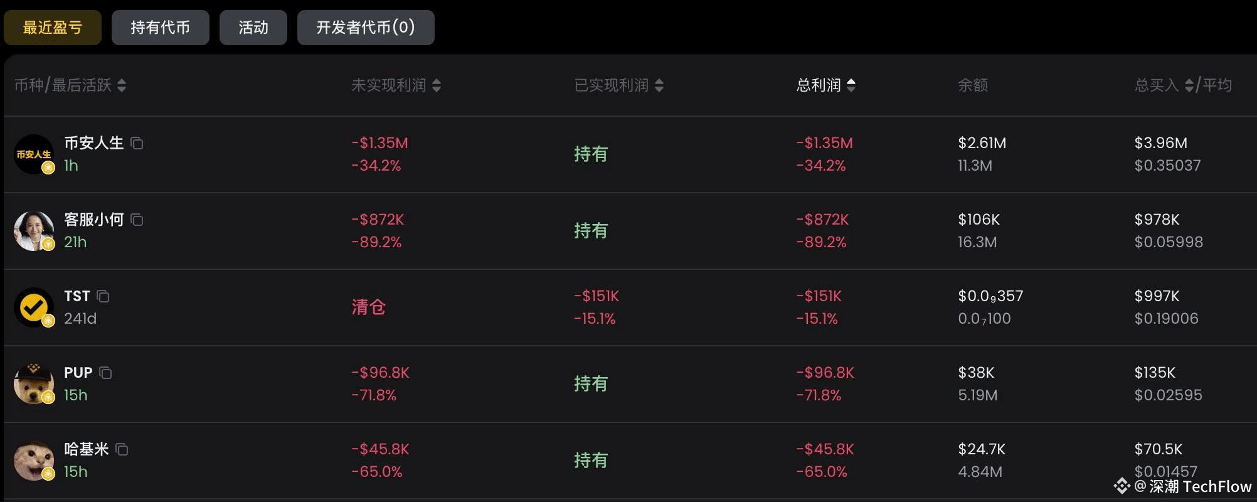Sort by 未实现利润 column
The height and width of the screenshot is (502, 1257).
coord(437,85)
